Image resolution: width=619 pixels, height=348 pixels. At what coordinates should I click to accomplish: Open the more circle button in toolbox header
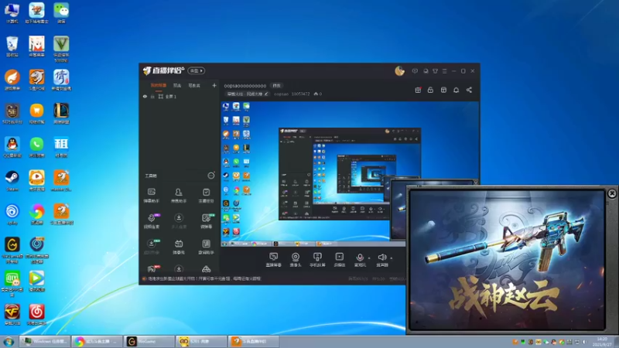[211, 176]
